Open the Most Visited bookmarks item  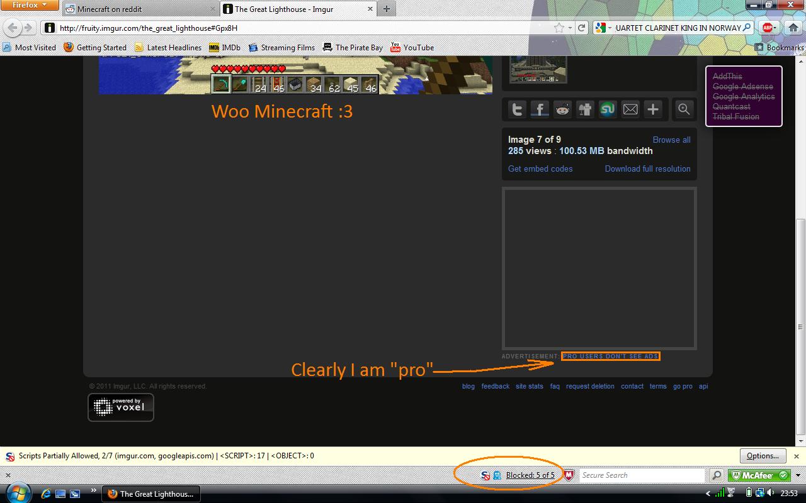(30, 47)
